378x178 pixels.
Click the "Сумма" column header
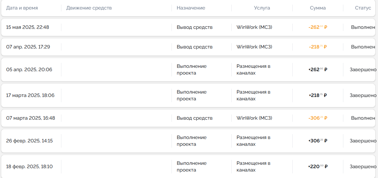coord(318,8)
